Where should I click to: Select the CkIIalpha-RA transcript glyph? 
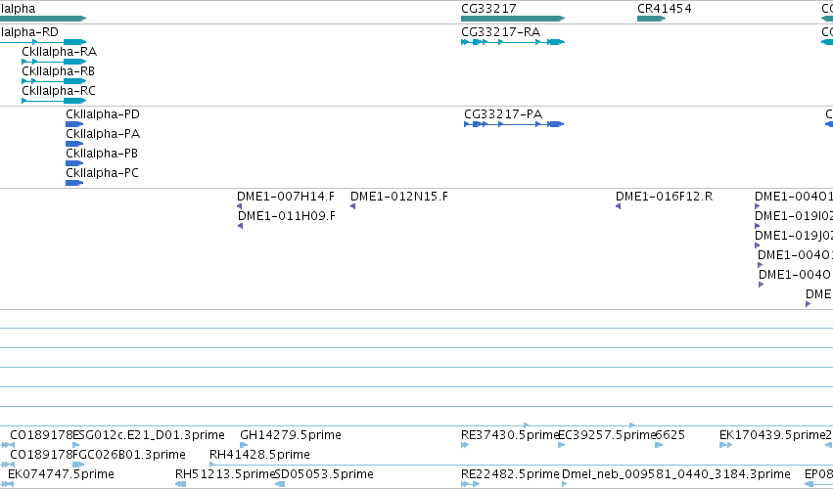click(x=54, y=62)
